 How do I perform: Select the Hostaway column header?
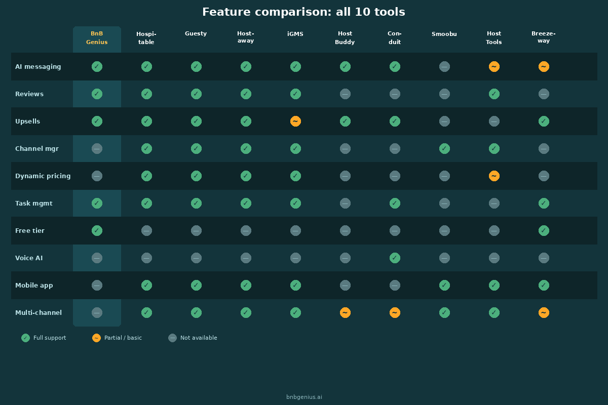(246, 37)
